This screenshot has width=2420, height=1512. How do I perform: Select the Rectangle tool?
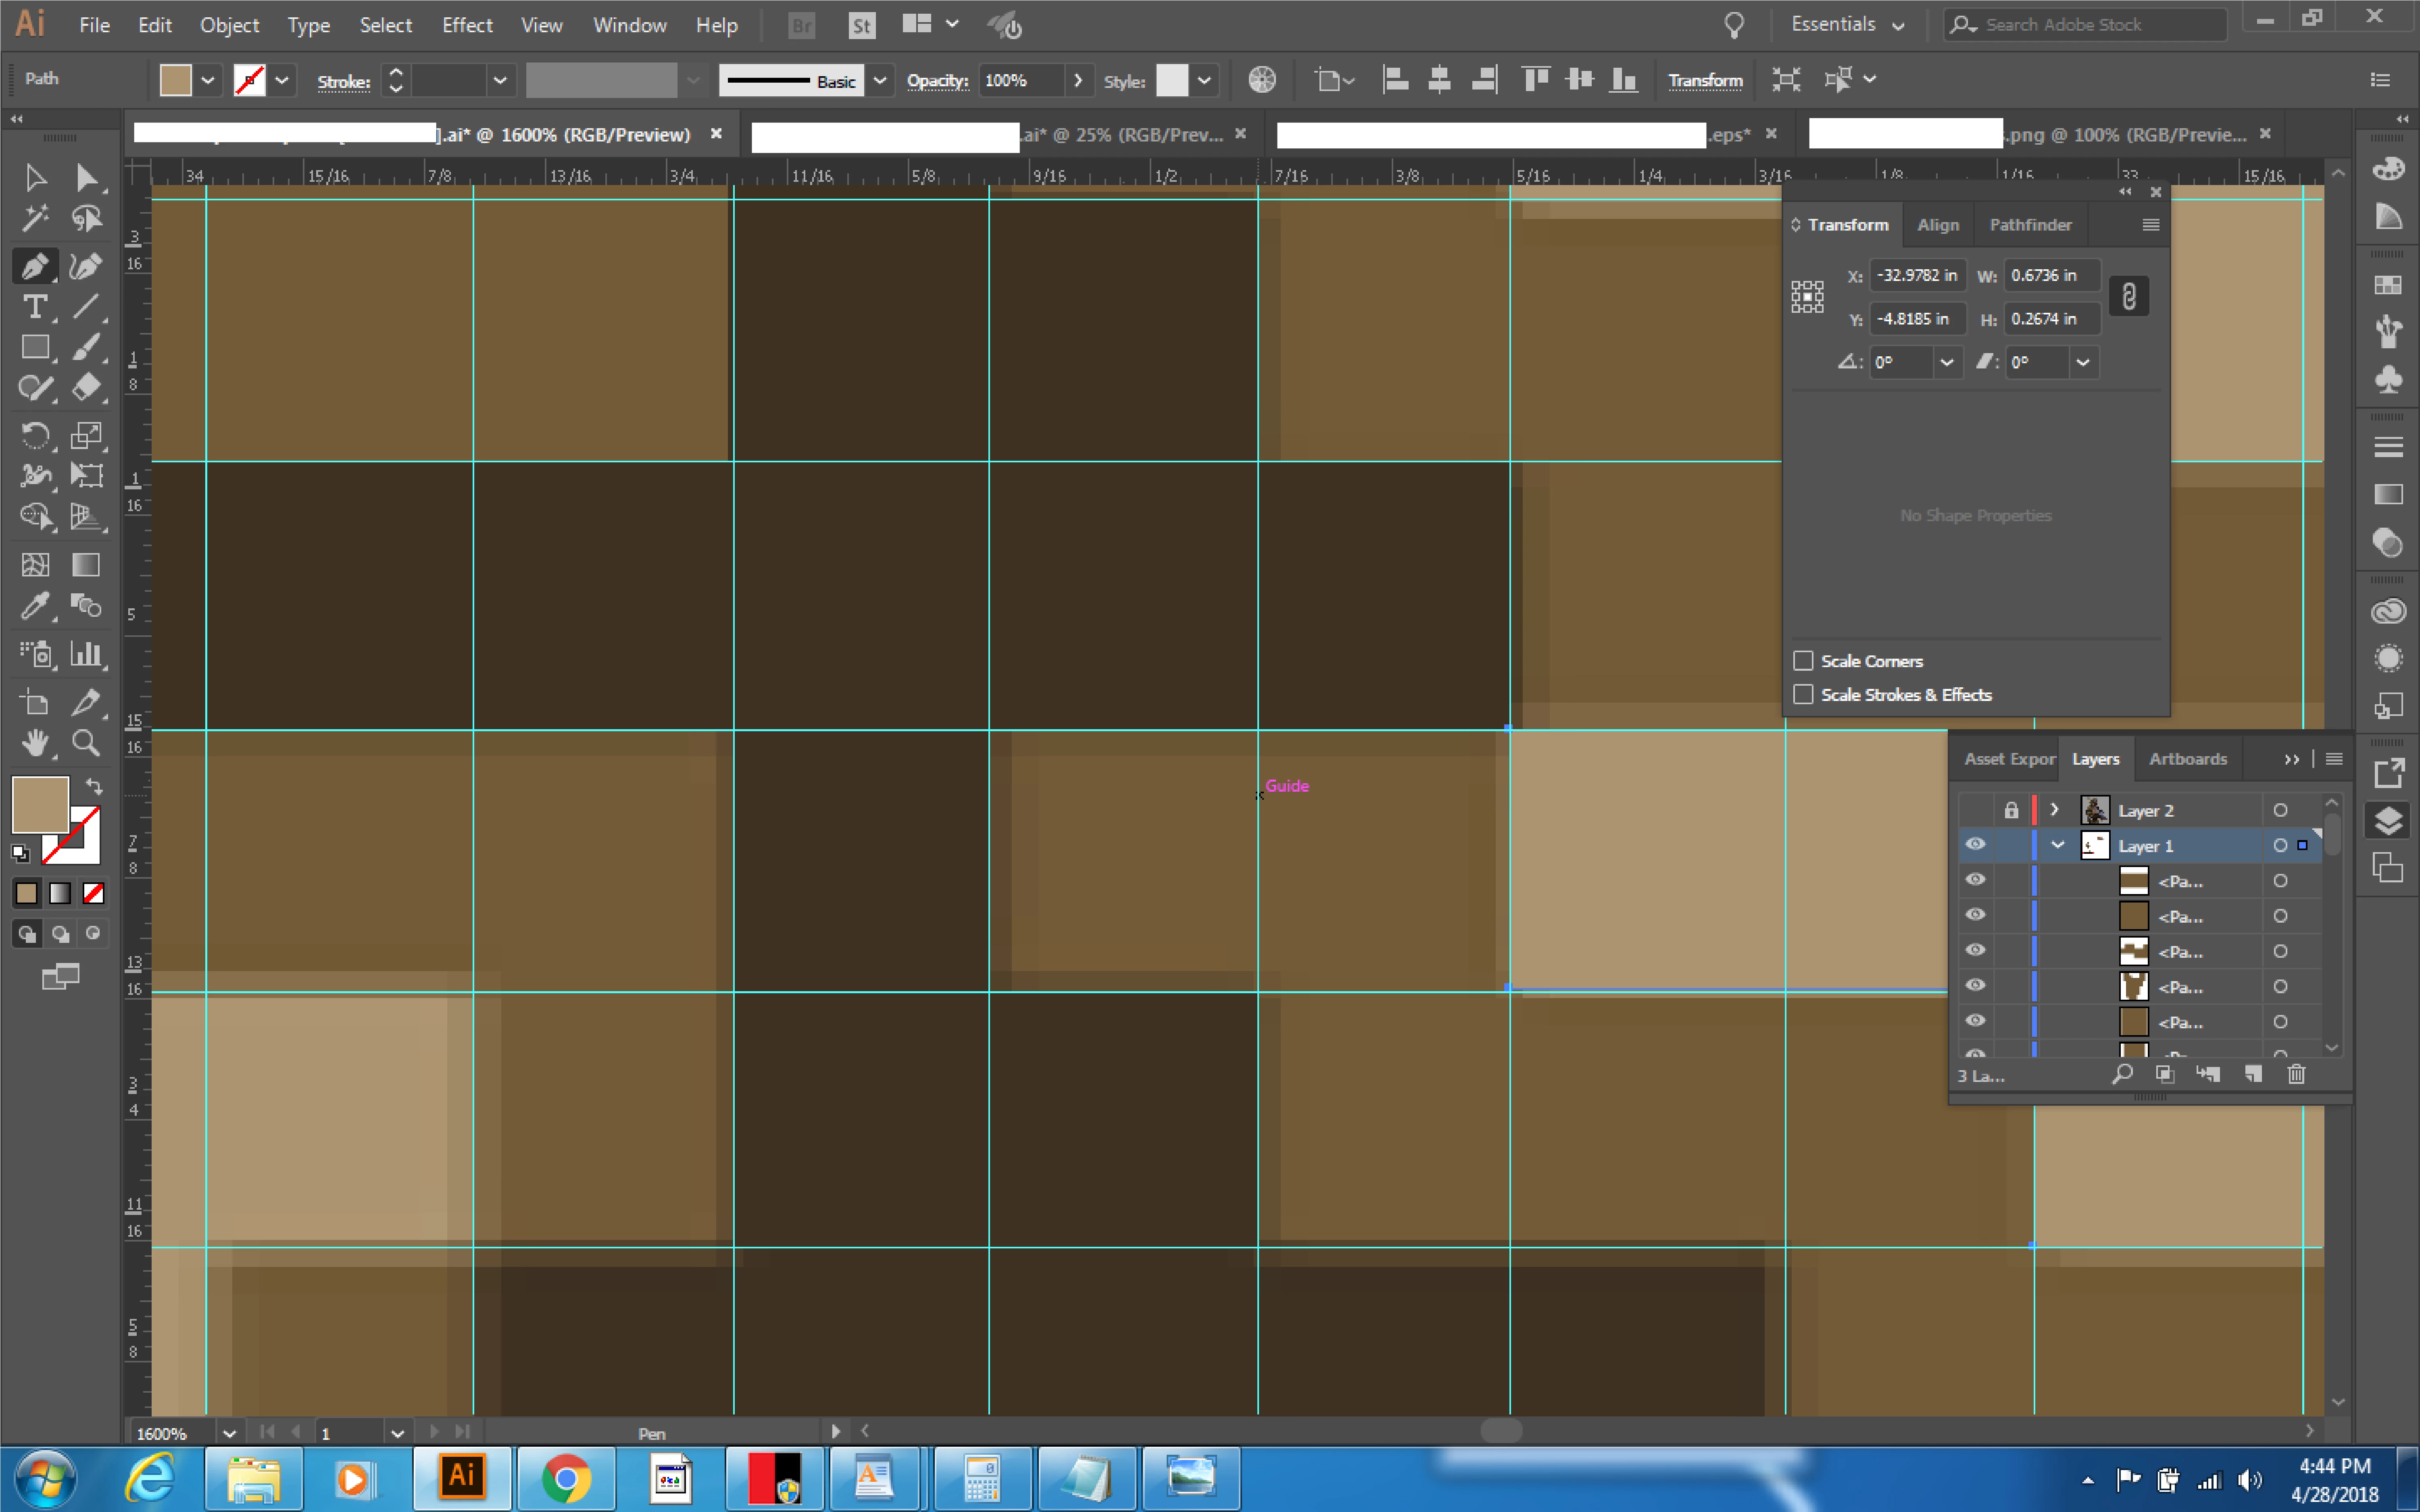35,347
